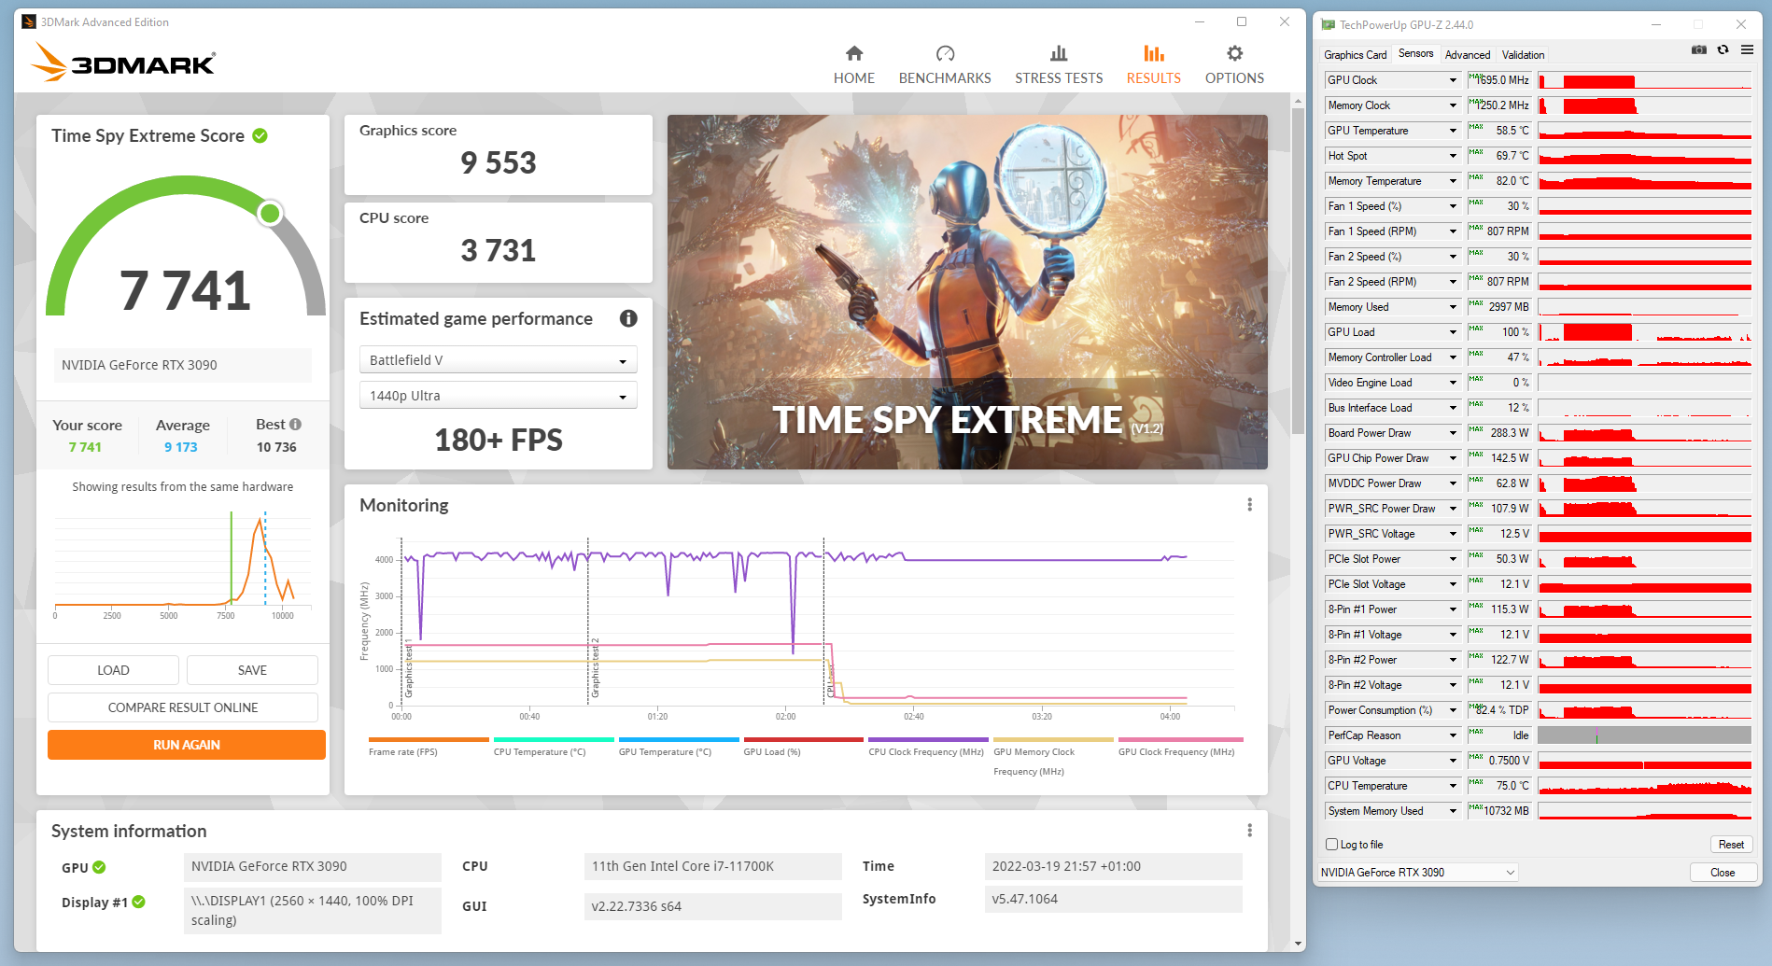
Task: Toggle CPU Clock Frequency (MHz) legend series
Action: tap(927, 747)
